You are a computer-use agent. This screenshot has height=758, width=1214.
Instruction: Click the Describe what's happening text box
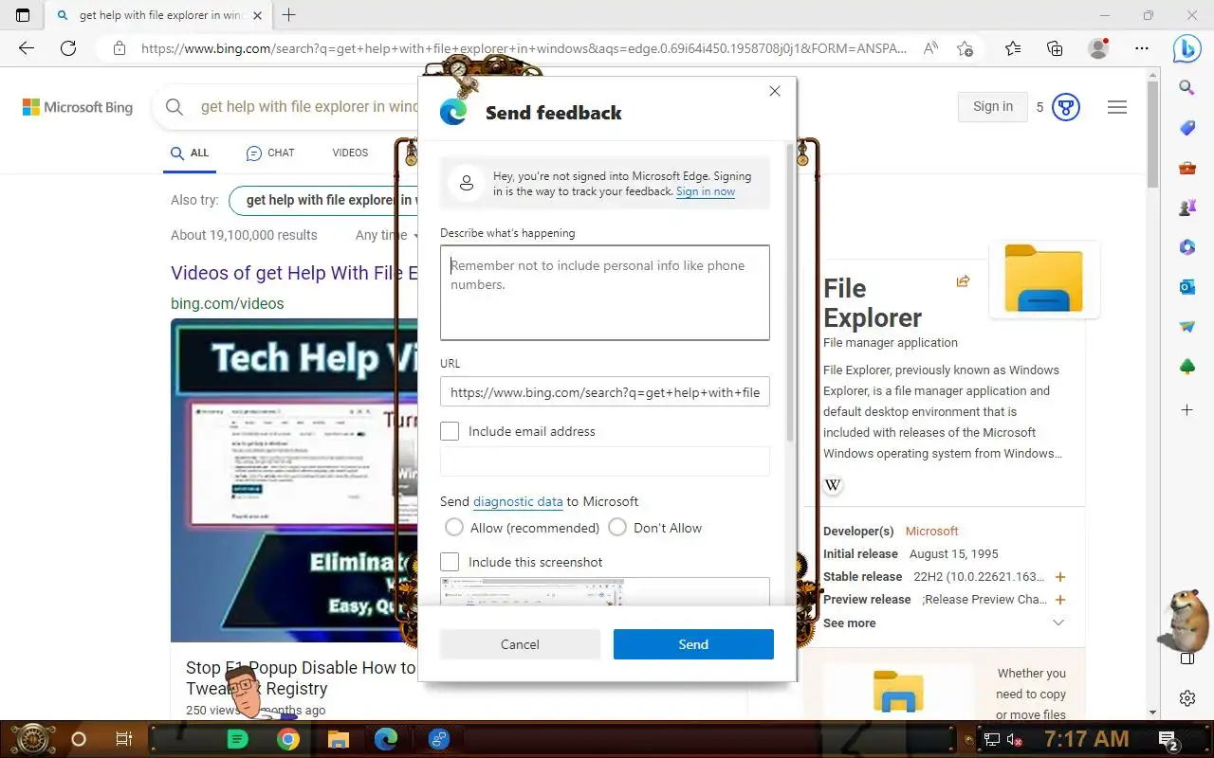click(x=605, y=293)
